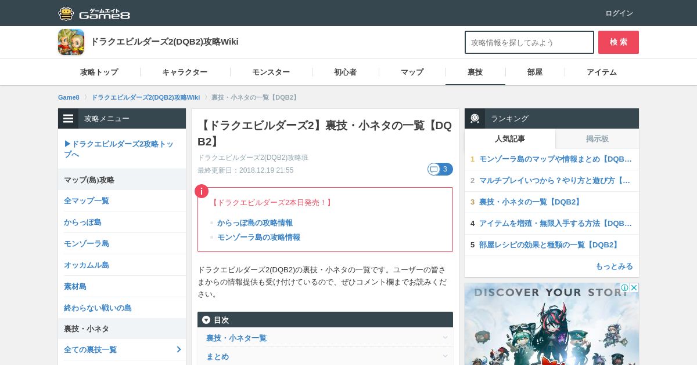Click the ad info icon on banner
The height and width of the screenshot is (365, 697).
624,288
